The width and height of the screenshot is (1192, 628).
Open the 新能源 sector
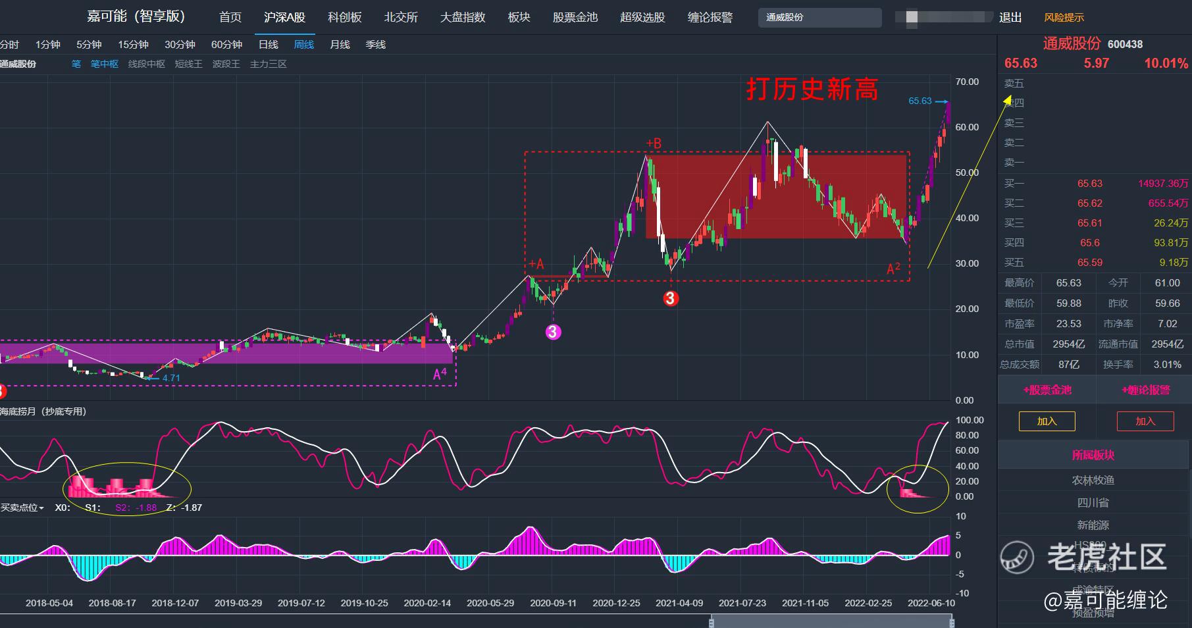[1093, 525]
